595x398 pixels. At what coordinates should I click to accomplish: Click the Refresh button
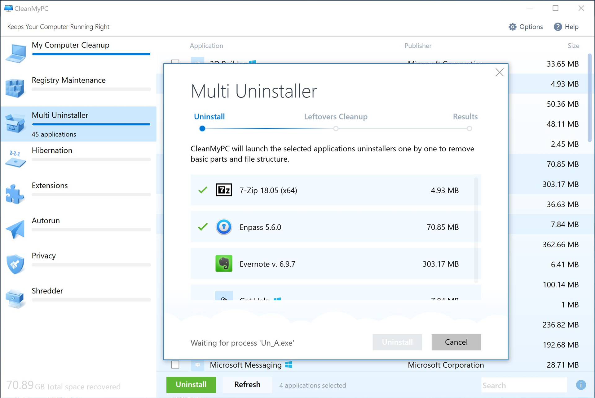(247, 385)
